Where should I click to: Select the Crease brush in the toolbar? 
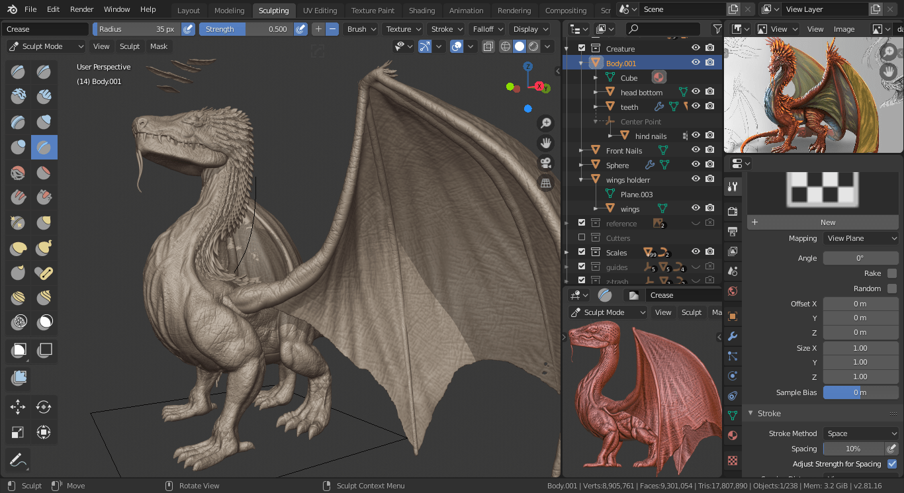44,147
